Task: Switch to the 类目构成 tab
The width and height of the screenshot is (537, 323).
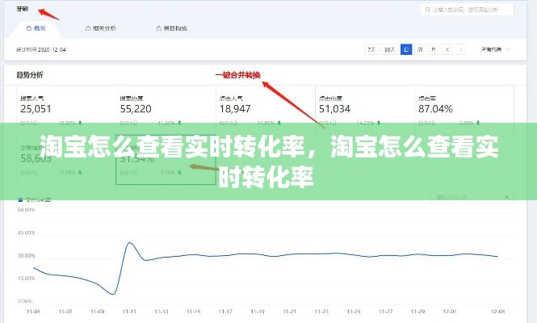Action: point(170,28)
